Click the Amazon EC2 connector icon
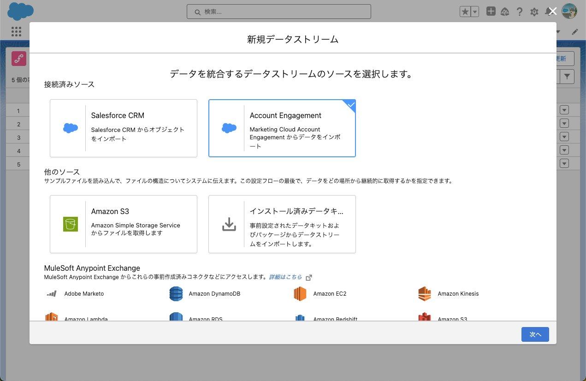Viewport: 586px width, 381px height. pos(300,294)
